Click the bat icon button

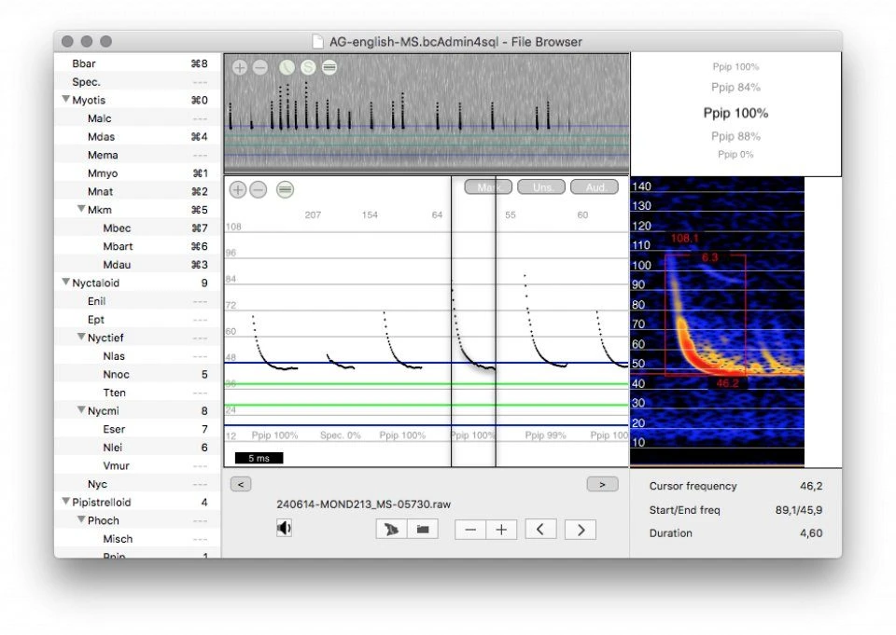tap(391, 530)
